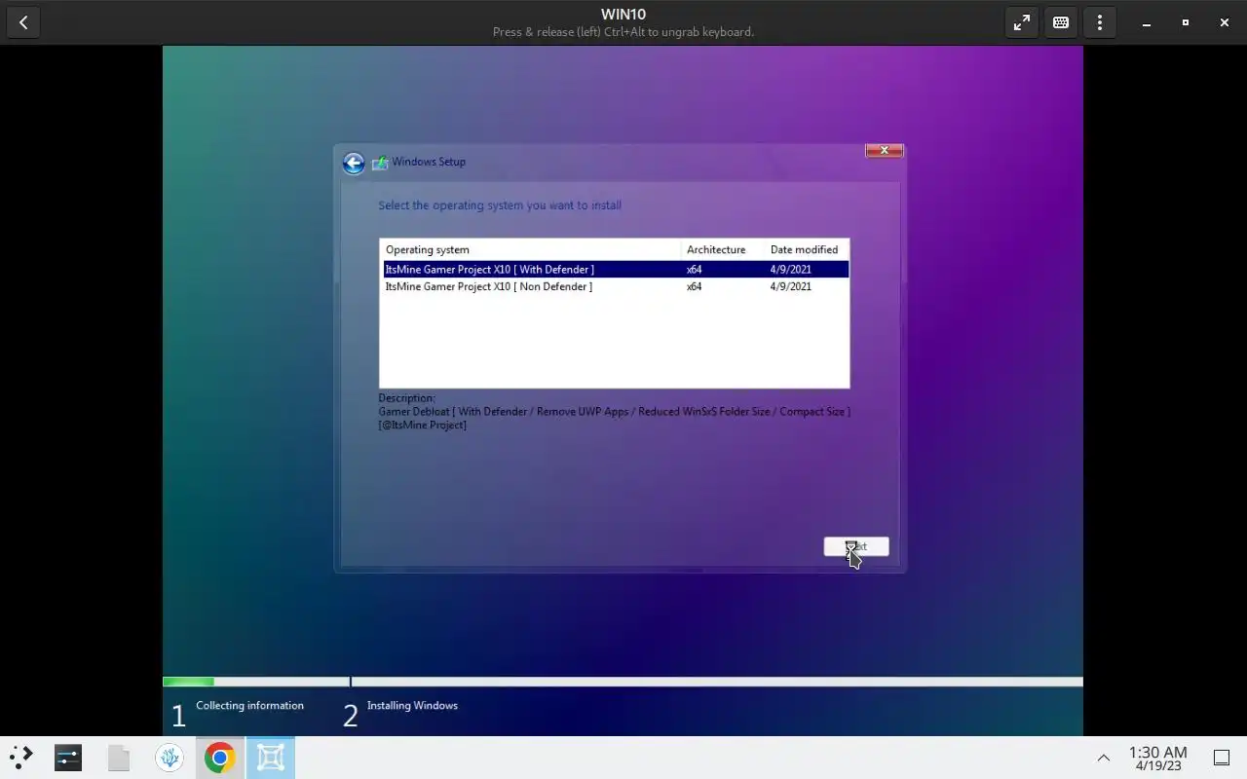
Task: Open the settings sliders app in taskbar
Action: coord(68,757)
